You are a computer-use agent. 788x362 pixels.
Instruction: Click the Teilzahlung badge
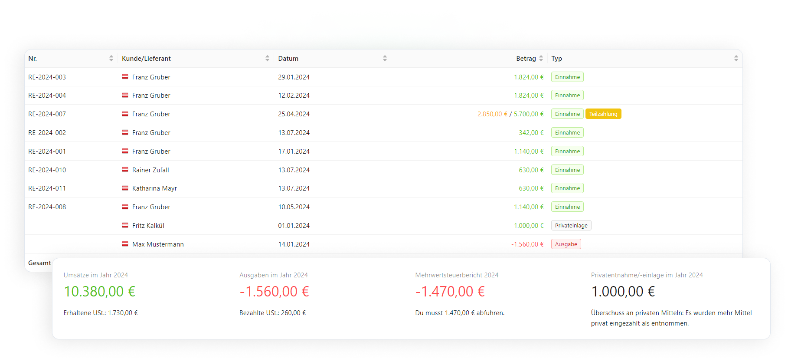coord(603,114)
